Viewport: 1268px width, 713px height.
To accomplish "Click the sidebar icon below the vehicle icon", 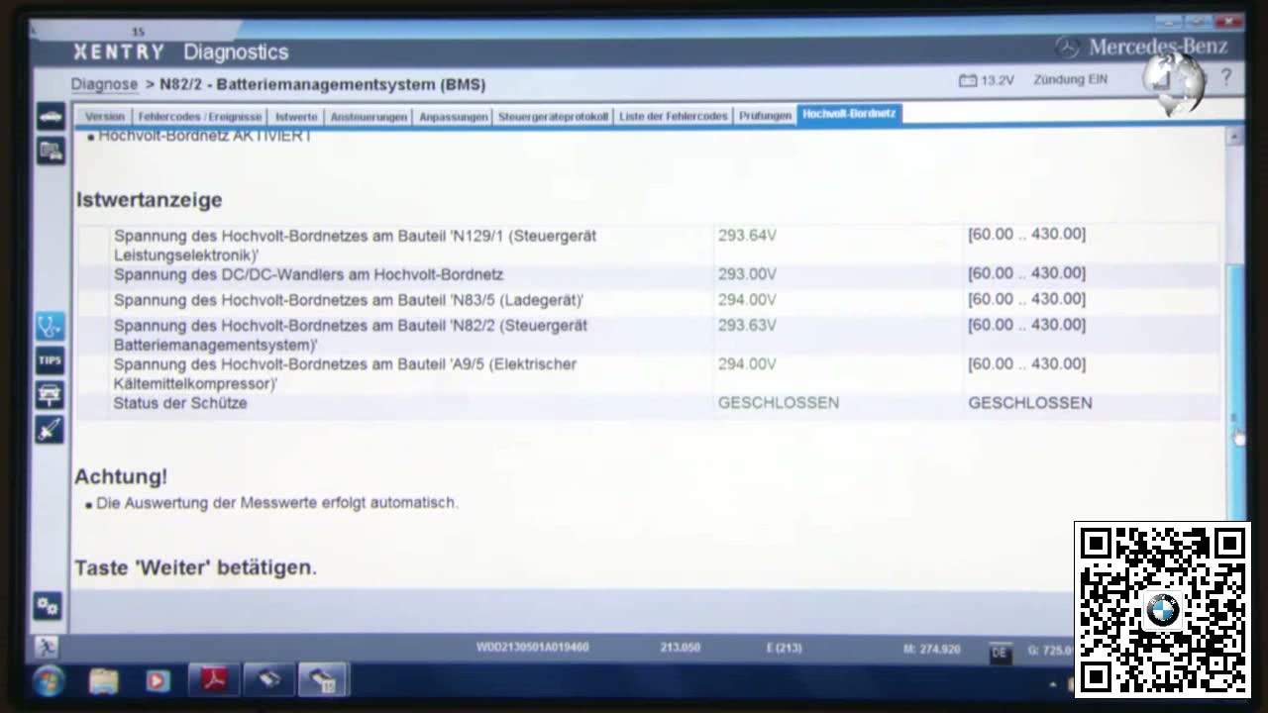I will 51,151.
